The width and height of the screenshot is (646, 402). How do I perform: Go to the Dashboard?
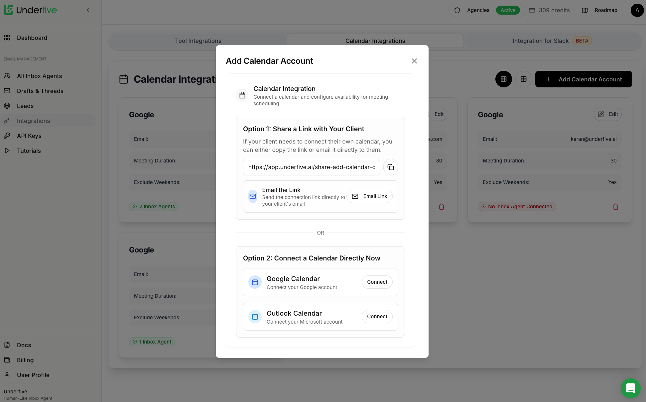pos(32,38)
